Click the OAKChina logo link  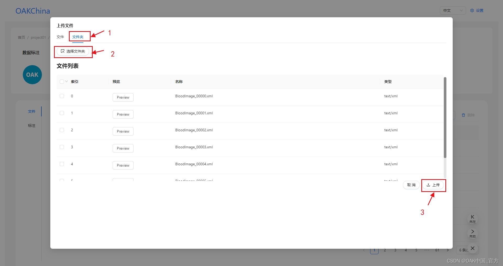33,11
